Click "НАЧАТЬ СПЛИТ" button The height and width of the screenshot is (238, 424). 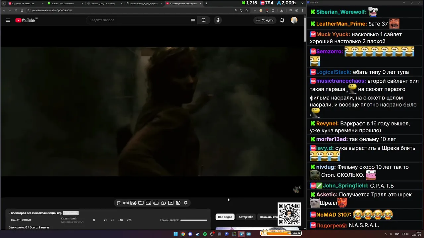point(21,220)
